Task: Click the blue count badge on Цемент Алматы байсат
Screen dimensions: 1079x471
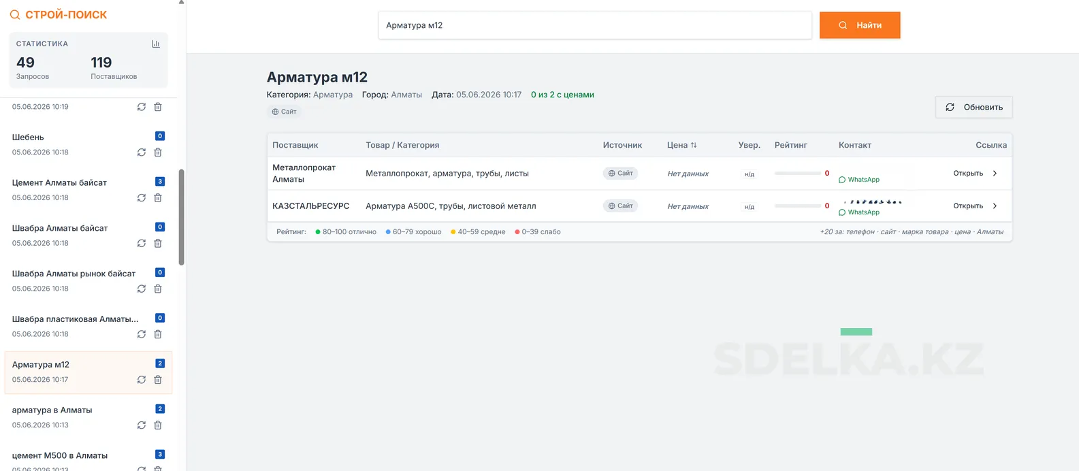Action: [160, 182]
